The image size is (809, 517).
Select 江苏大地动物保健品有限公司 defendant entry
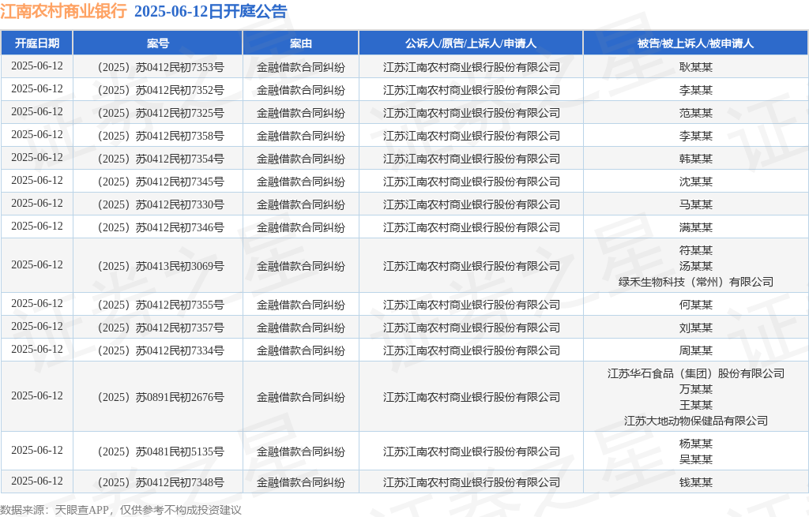coord(695,421)
